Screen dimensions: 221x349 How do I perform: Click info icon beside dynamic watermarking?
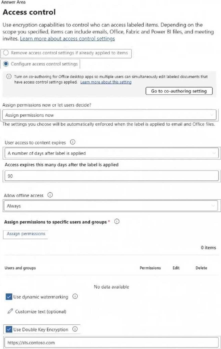(x=75, y=297)
